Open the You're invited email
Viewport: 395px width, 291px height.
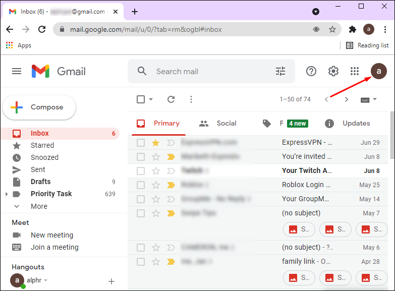[x=258, y=157]
